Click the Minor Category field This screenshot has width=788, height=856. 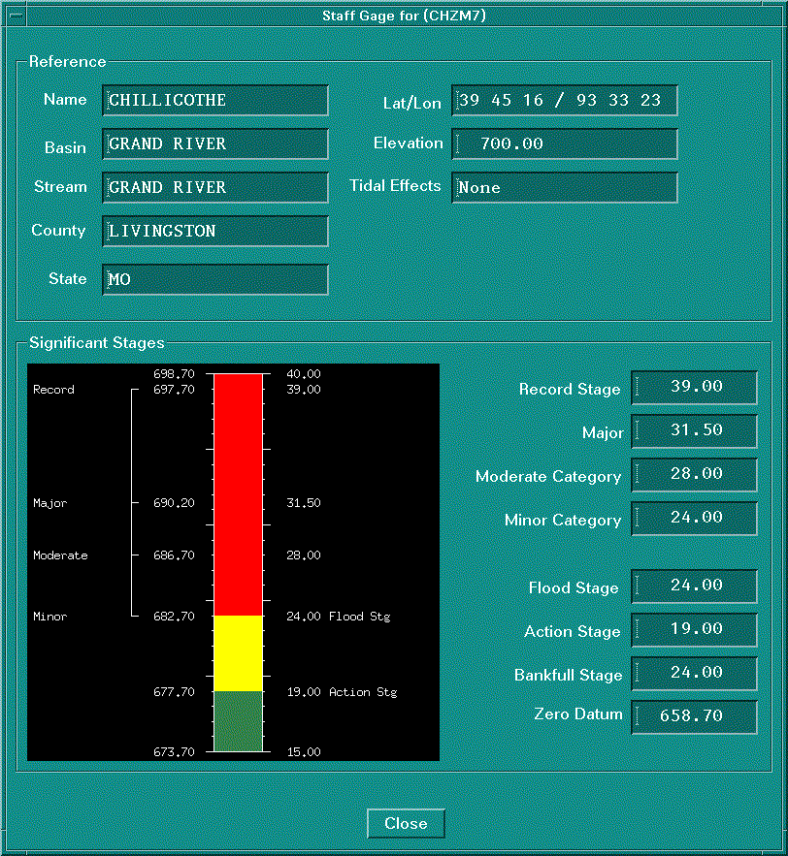tap(694, 518)
